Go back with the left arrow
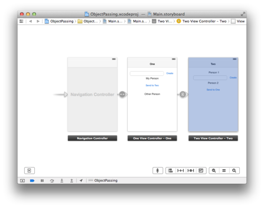 [31, 21]
